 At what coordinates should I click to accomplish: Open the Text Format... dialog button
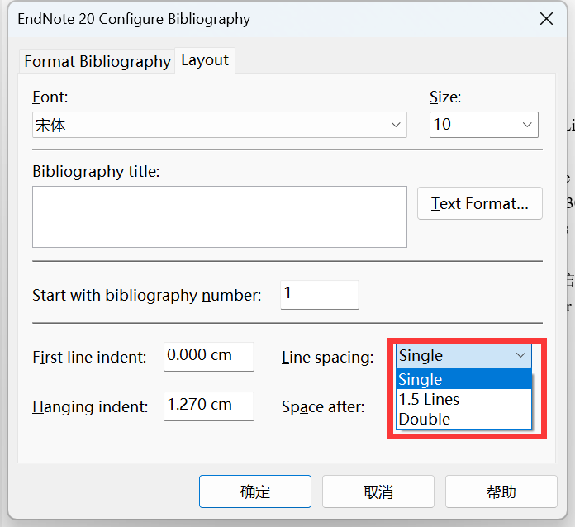pyautogui.click(x=480, y=203)
